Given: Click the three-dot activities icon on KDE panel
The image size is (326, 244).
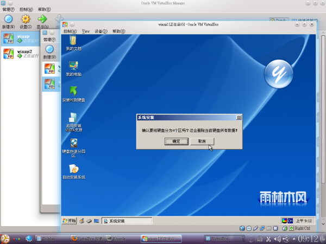Looking at the screenshot, I should [x=17, y=239].
